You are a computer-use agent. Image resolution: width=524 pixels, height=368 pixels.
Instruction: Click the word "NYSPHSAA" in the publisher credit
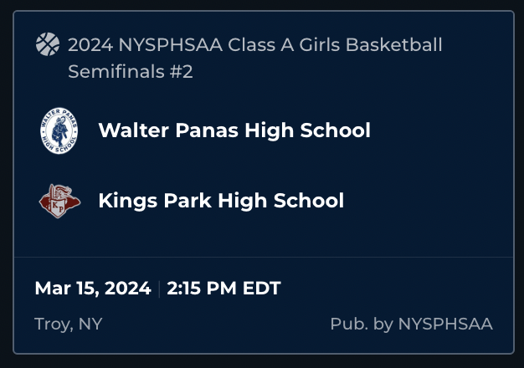445,324
